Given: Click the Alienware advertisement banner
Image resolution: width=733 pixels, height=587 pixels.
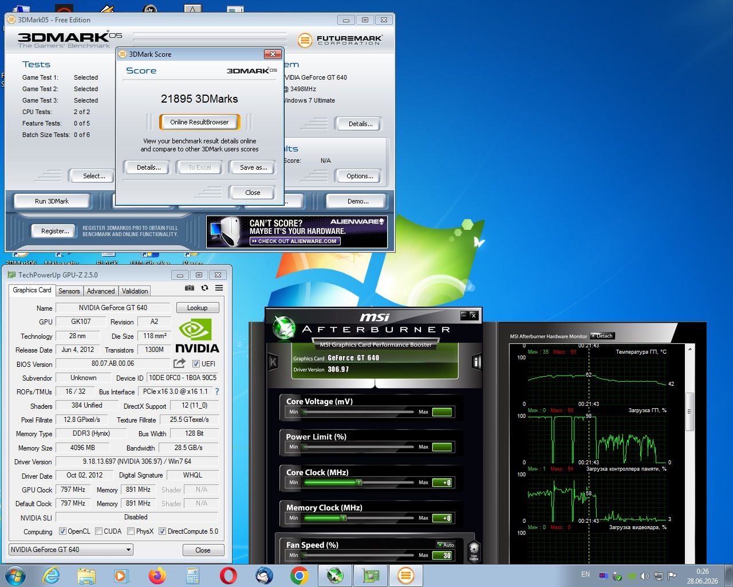Looking at the screenshot, I should click(297, 232).
